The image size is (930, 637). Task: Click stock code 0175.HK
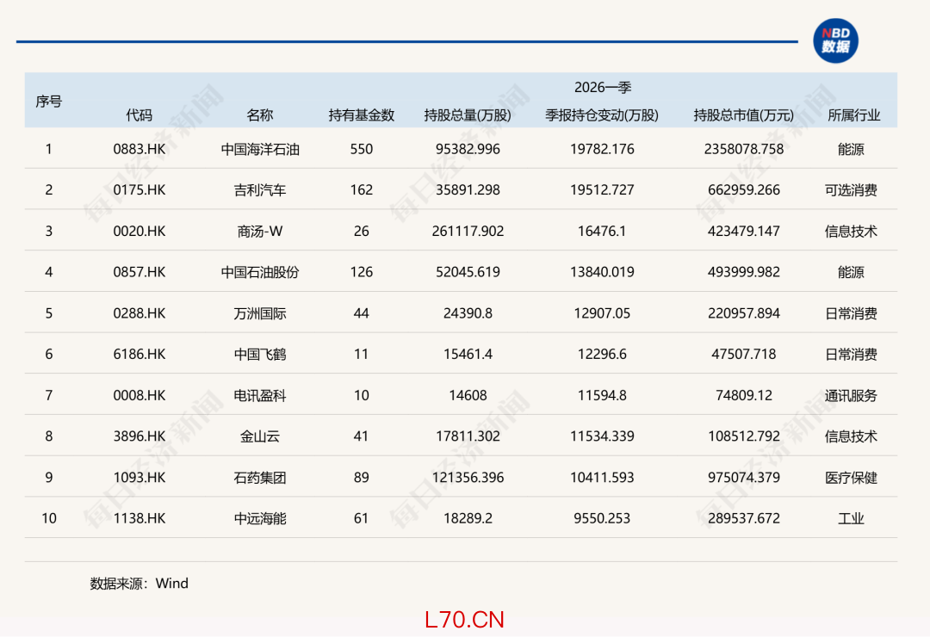(139, 190)
